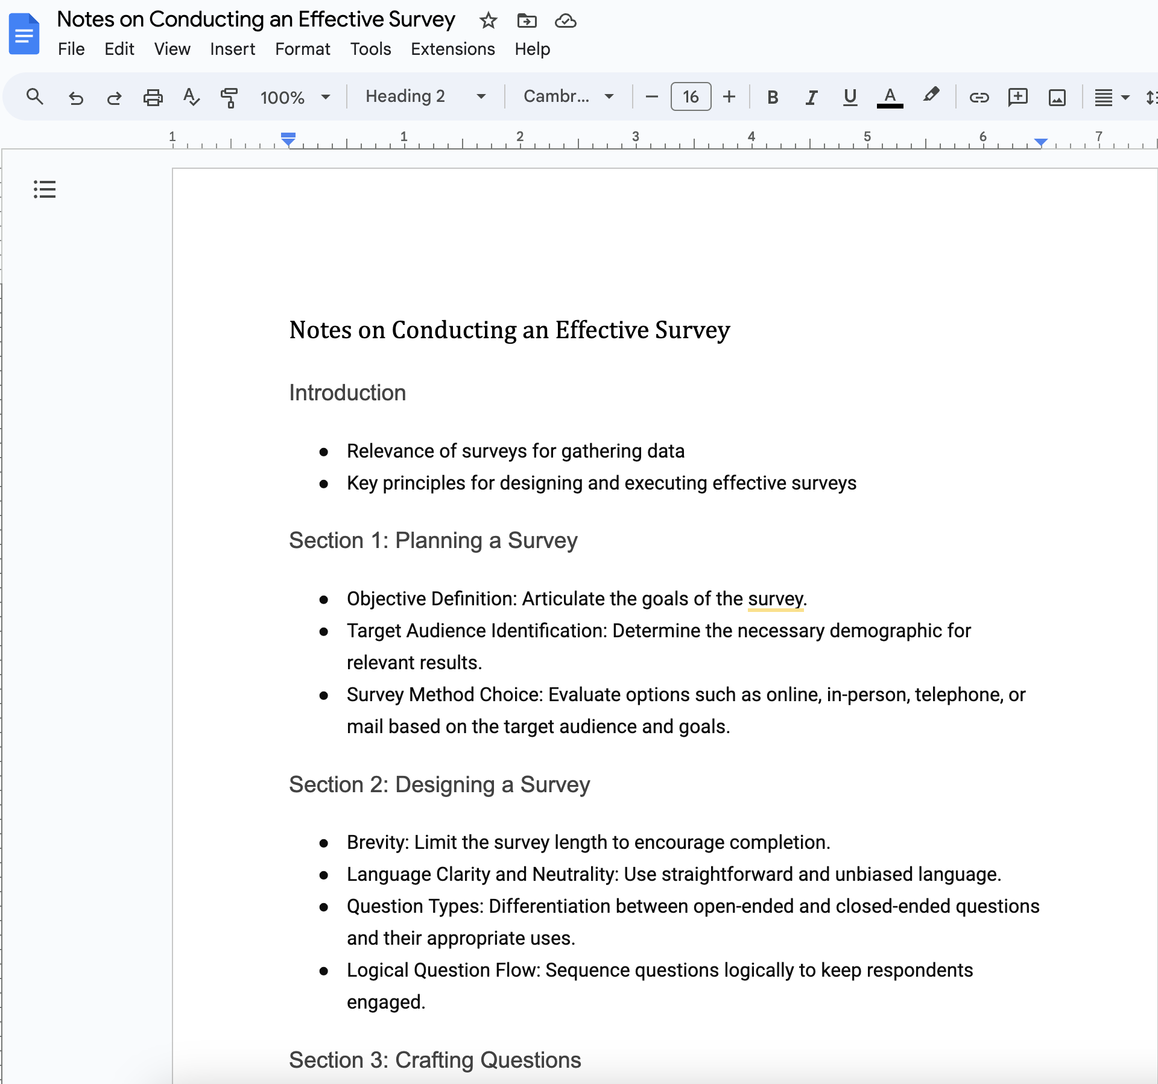Image resolution: width=1158 pixels, height=1084 pixels.
Task: Click the right indent marker on ruler
Action: (1040, 142)
